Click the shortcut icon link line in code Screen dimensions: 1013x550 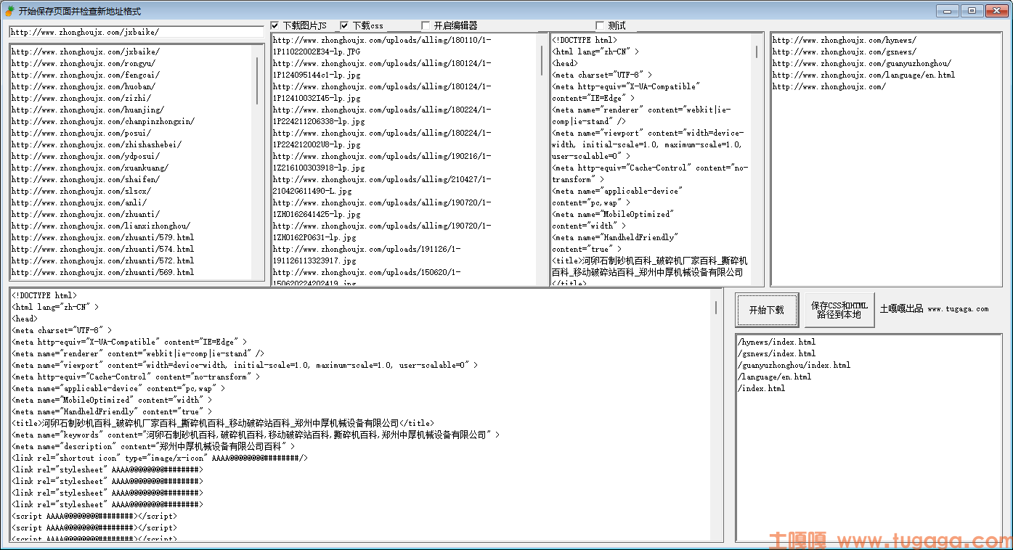(x=160, y=458)
